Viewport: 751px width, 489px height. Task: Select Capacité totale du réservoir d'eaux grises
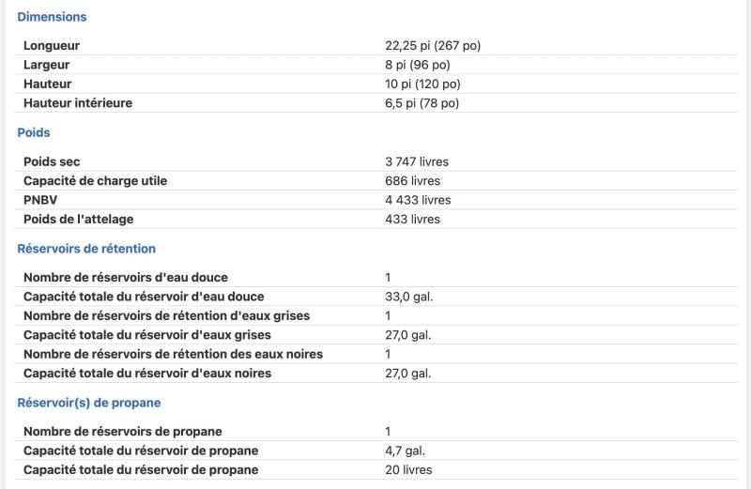tap(147, 335)
